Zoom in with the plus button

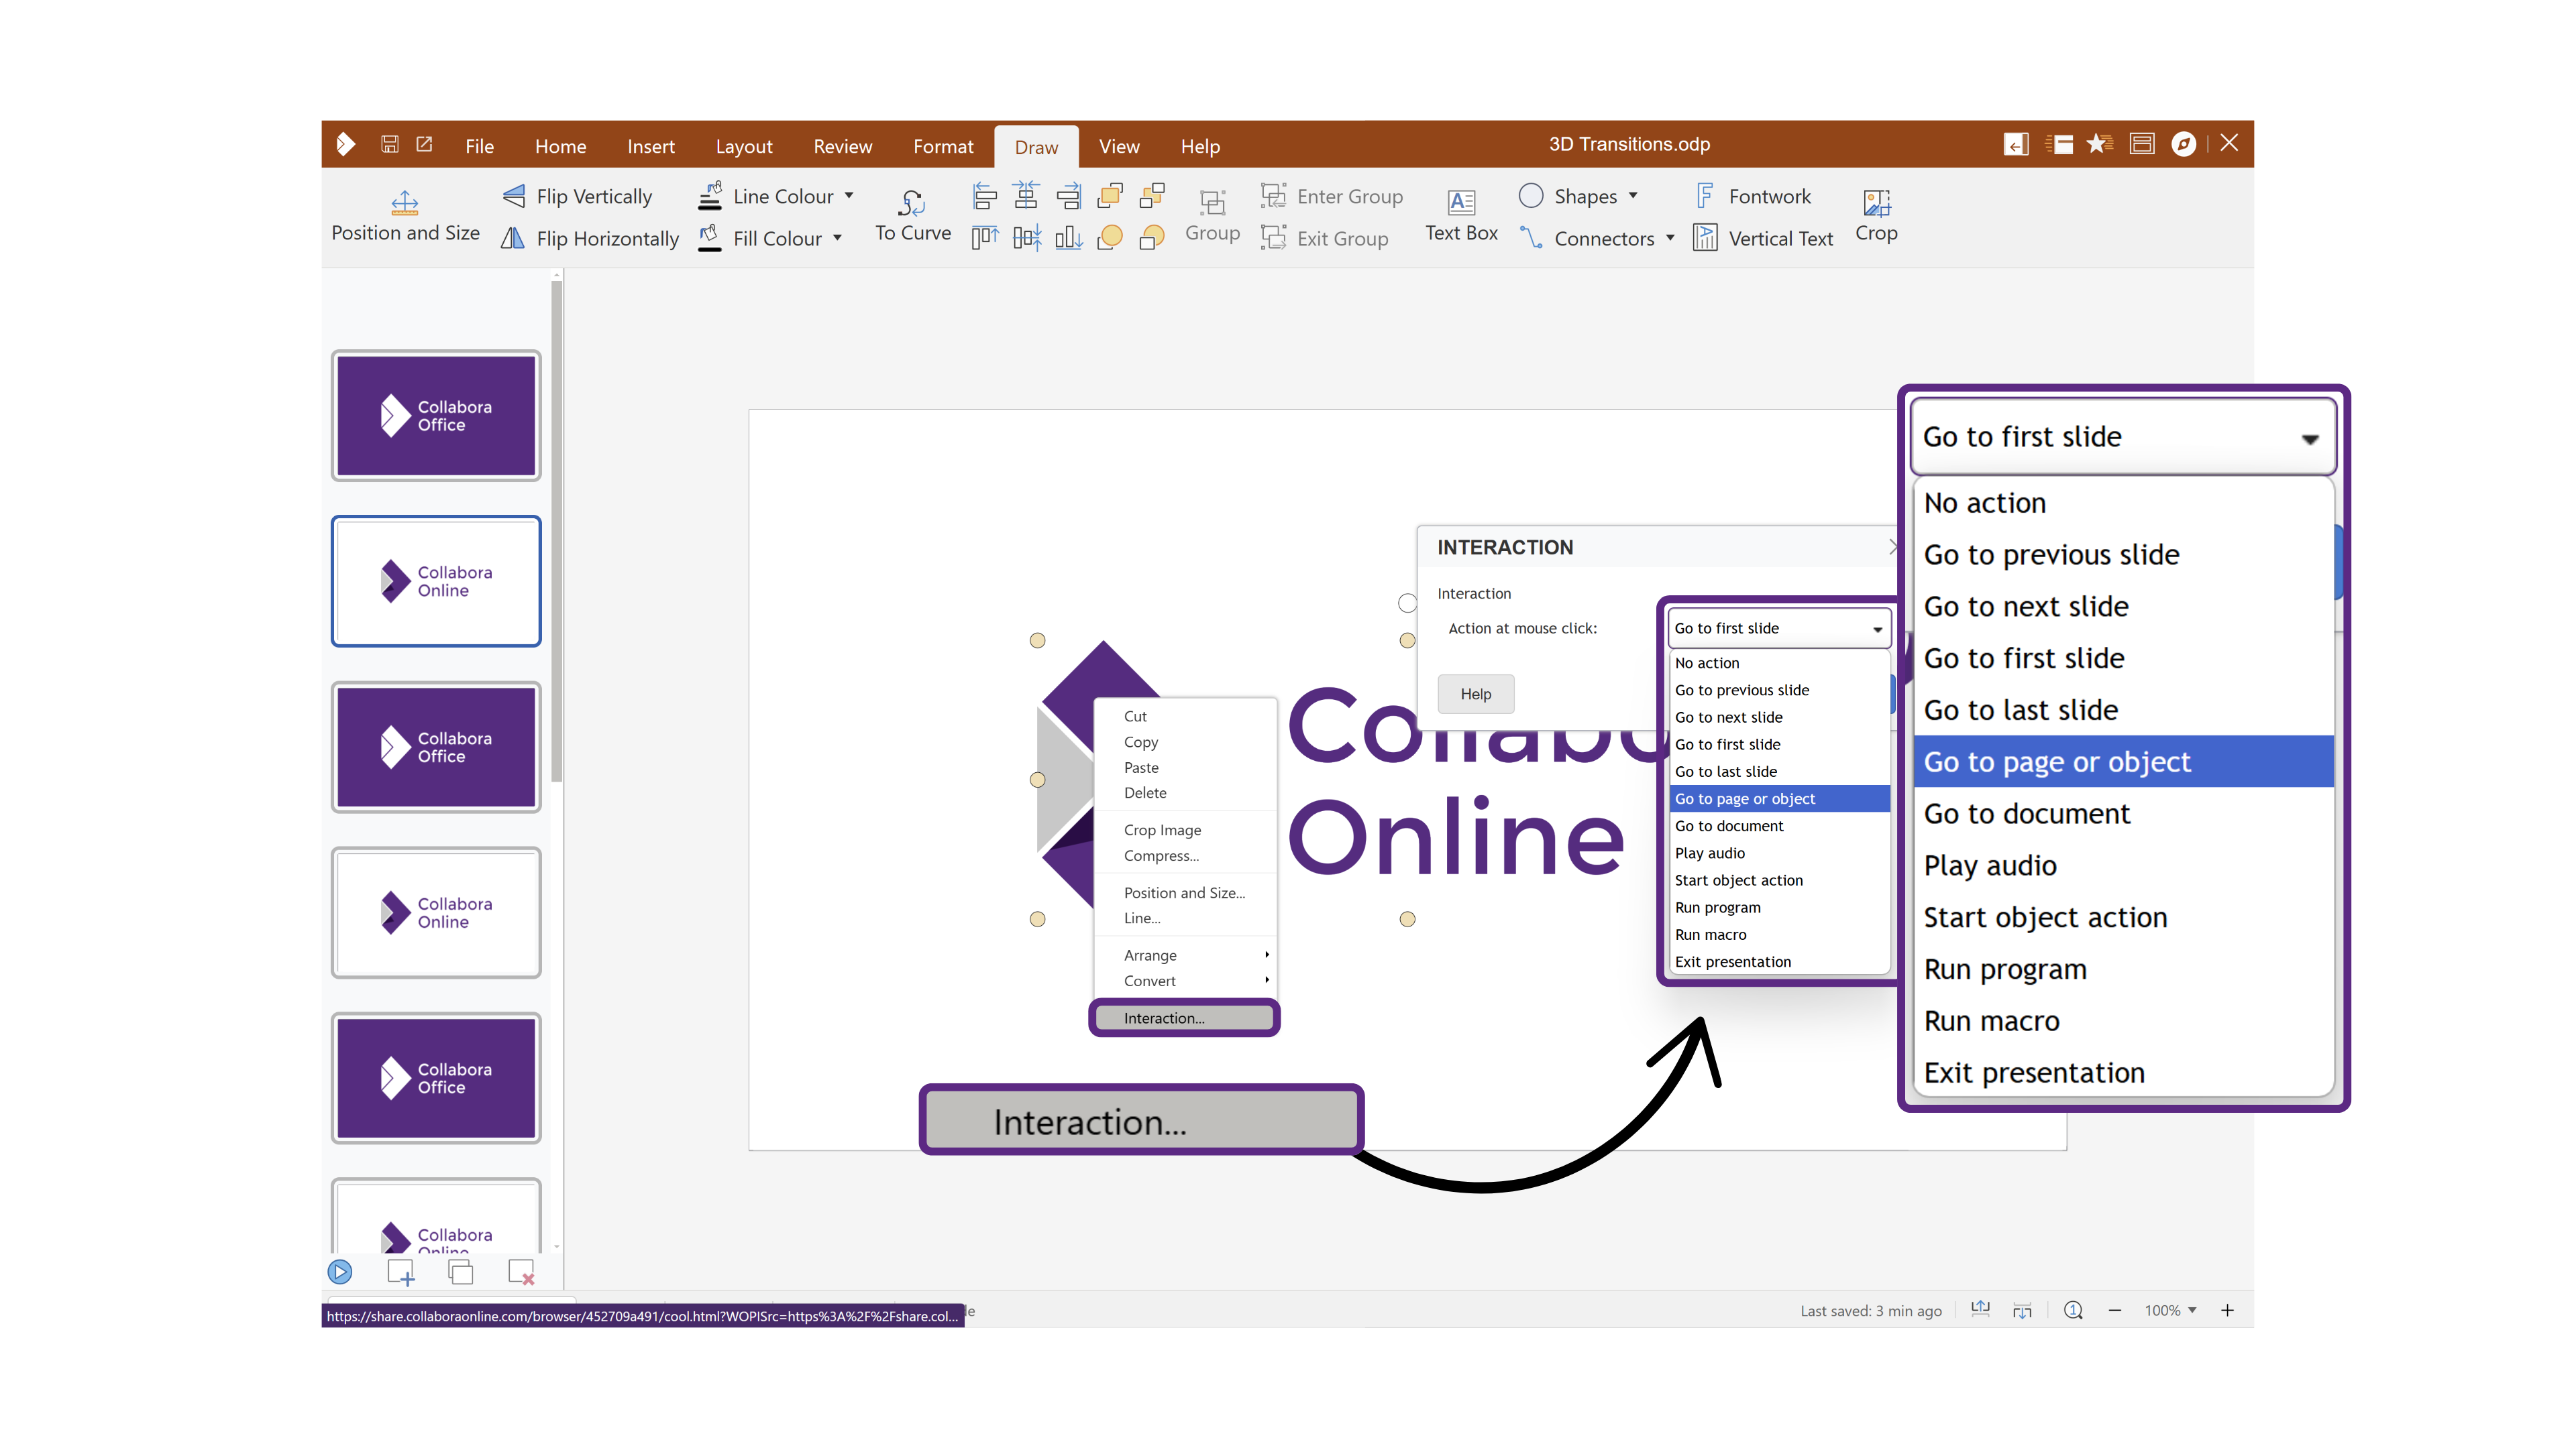click(x=2228, y=1310)
